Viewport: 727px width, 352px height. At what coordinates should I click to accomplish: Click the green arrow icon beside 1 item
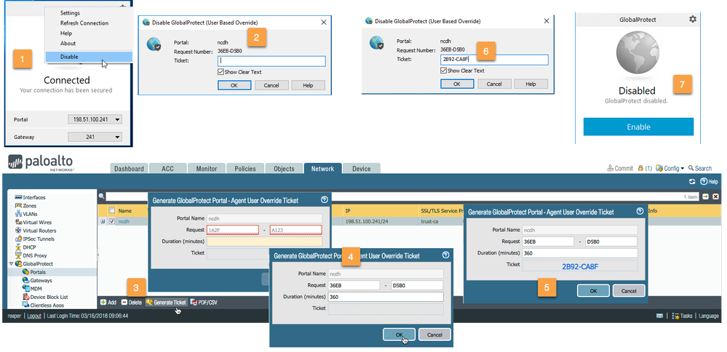706,197
